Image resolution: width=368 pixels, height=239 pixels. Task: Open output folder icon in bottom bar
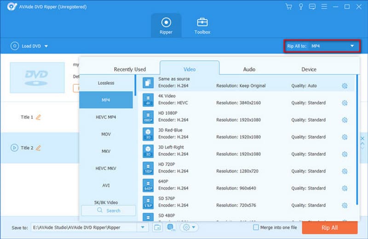click(x=157, y=227)
